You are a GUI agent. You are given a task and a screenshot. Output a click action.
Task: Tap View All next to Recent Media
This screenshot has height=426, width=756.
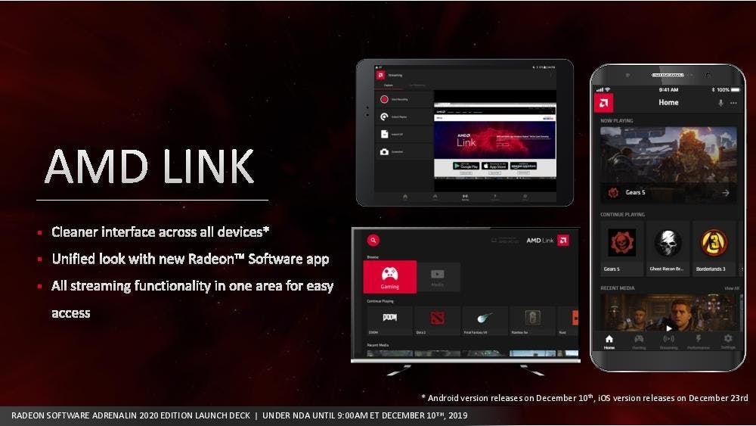click(x=731, y=288)
